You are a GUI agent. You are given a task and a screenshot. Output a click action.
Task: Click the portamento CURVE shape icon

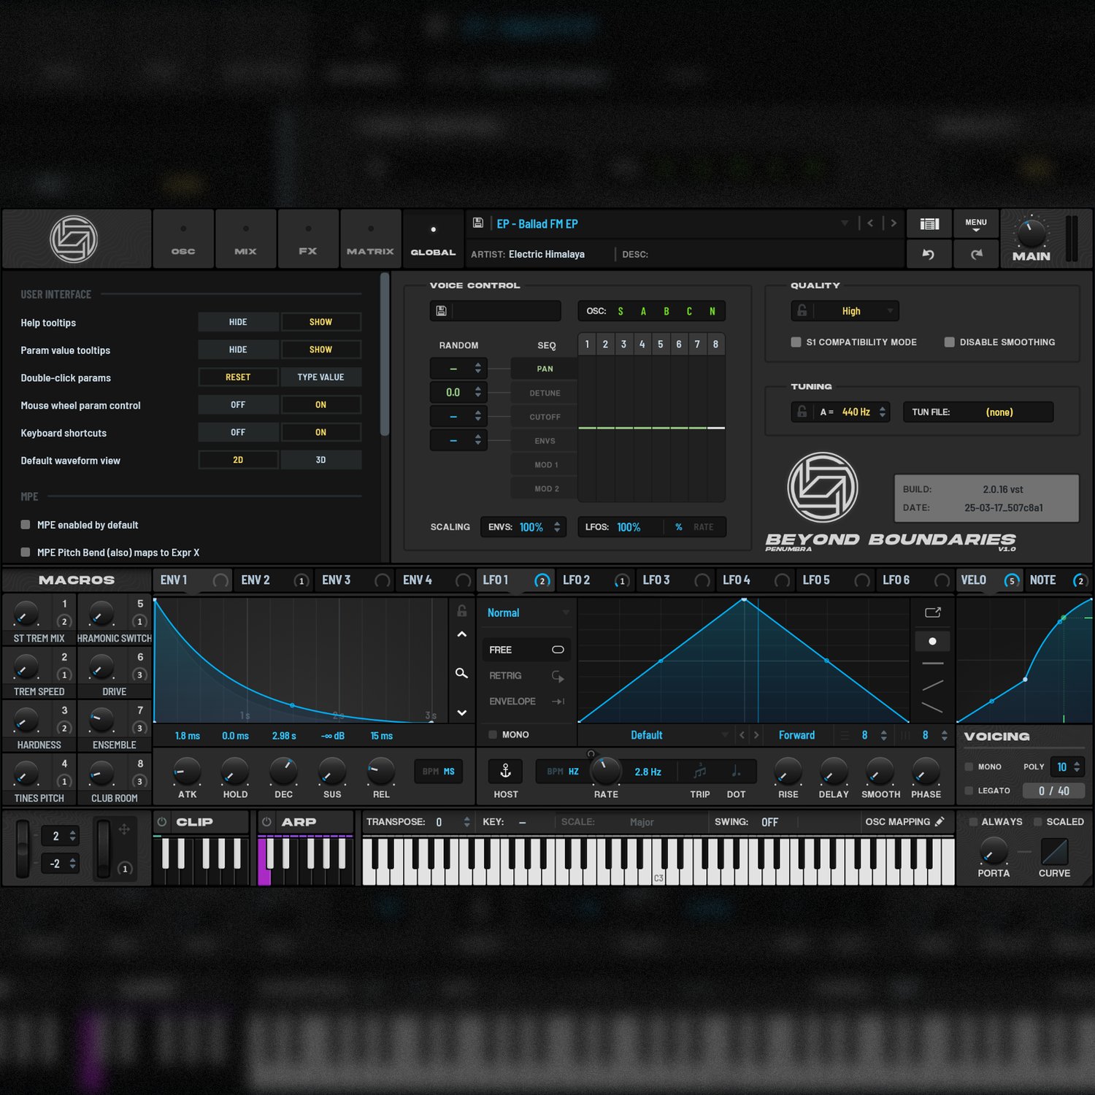pyautogui.click(x=1054, y=851)
